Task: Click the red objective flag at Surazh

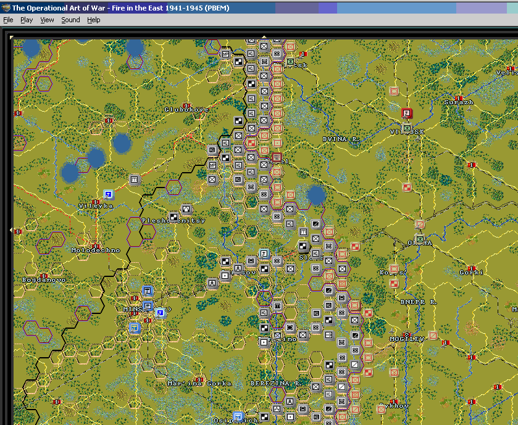Action: [x=458, y=98]
